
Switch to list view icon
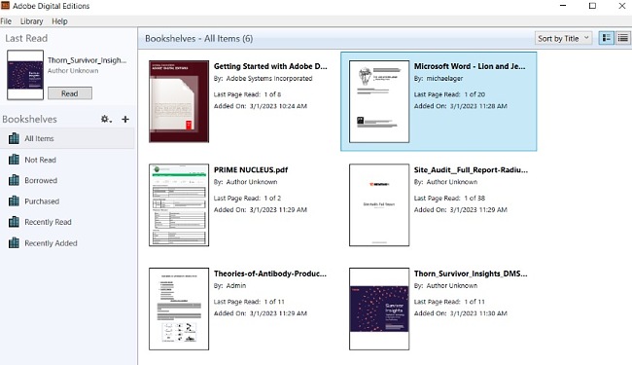tap(622, 38)
